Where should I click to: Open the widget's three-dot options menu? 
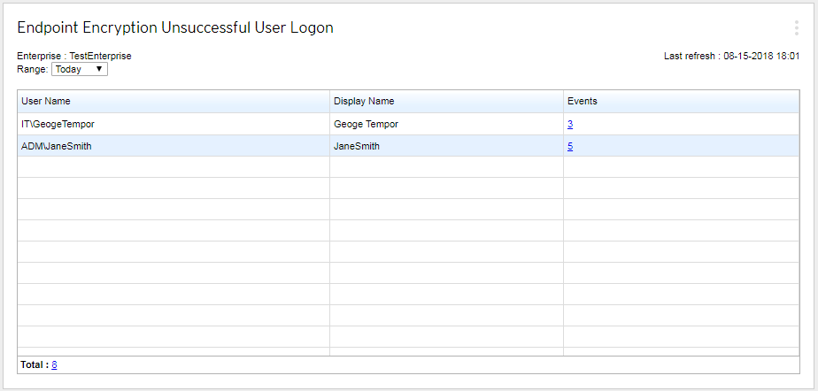coord(797,27)
